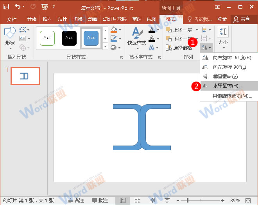This screenshot has height=208, width=258.
Task: Select Flip Horizontal menu option
Action: pyautogui.click(x=225, y=86)
